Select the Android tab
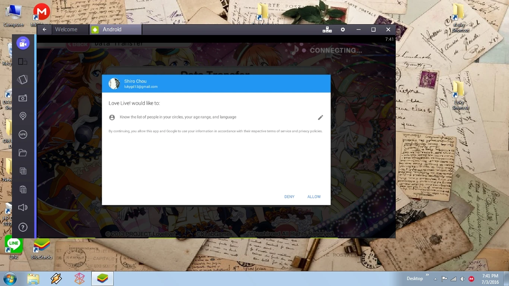 pyautogui.click(x=112, y=29)
